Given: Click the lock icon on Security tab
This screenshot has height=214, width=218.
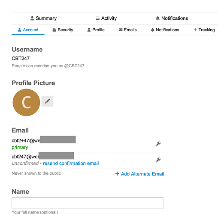Looking at the screenshot, I should (x=54, y=30).
